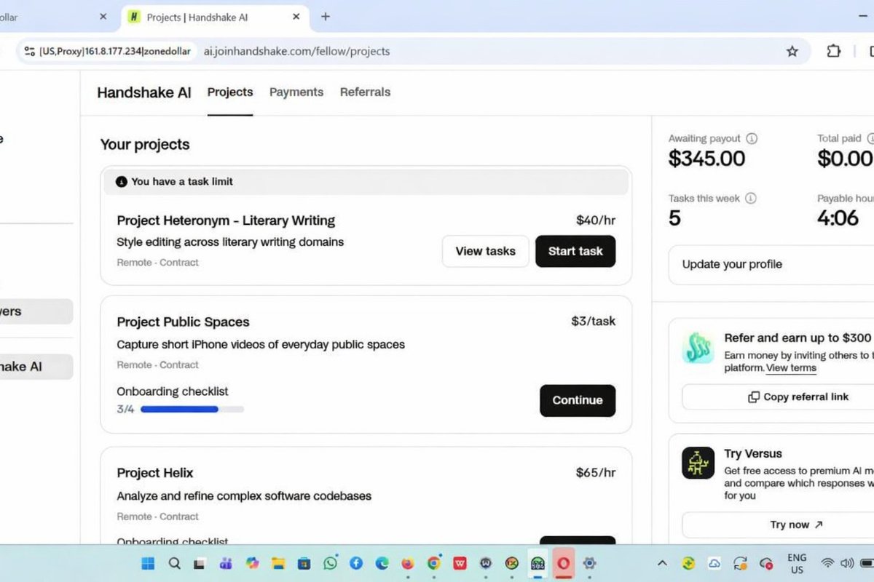Click the volume speaker icon in tray
The height and width of the screenshot is (582, 874).
tap(846, 563)
